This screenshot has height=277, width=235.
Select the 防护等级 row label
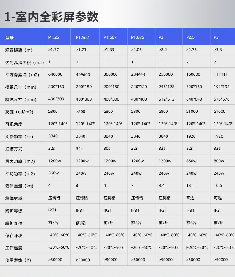tap(14, 211)
